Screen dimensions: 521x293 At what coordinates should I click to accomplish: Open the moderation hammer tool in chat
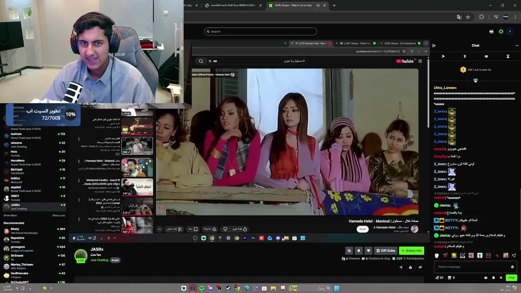(443, 57)
